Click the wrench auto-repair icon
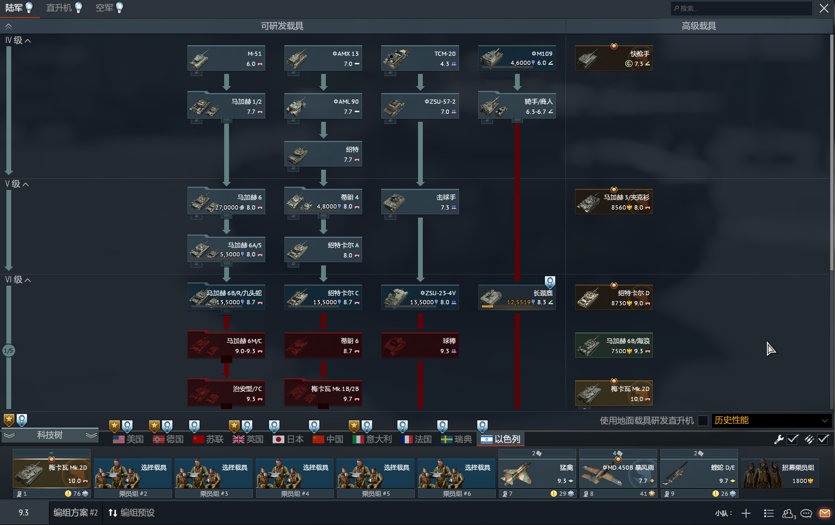 pyautogui.click(x=779, y=439)
